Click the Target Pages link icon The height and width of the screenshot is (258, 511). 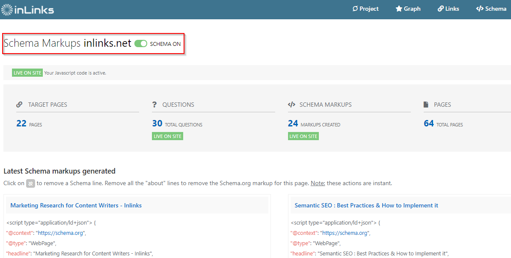[19, 105]
